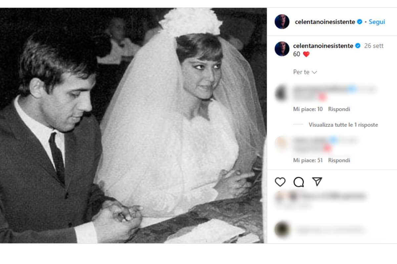397x264 pixels.
Task: Click the heart like icon
Action: (x=280, y=182)
